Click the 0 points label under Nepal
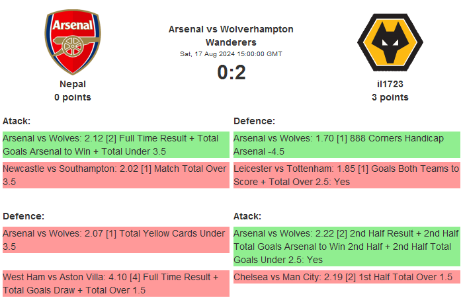This screenshot has height=304, width=463. 73,97
